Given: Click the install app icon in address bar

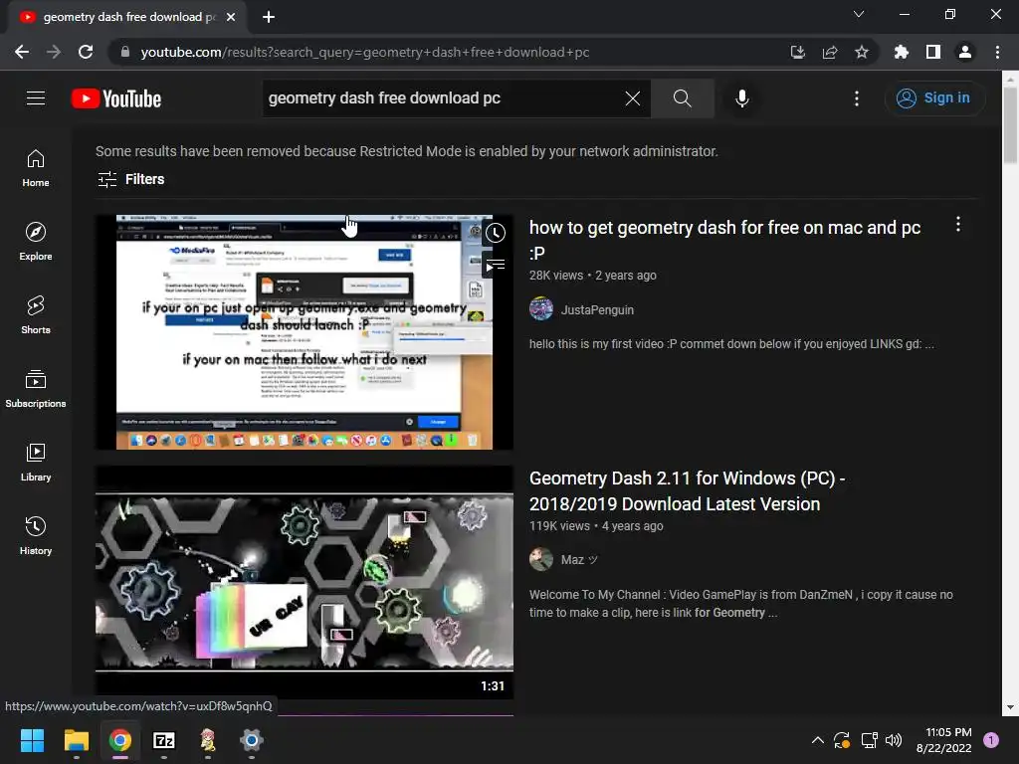Looking at the screenshot, I should pos(797,52).
